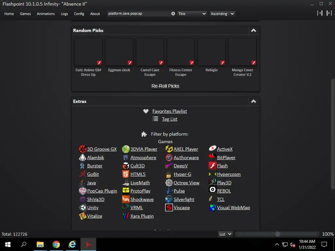
Task: Click the REBOL platform icon
Action: click(212, 190)
